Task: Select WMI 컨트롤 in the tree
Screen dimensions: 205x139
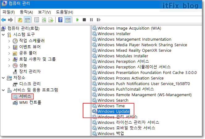Action: coord(30,102)
